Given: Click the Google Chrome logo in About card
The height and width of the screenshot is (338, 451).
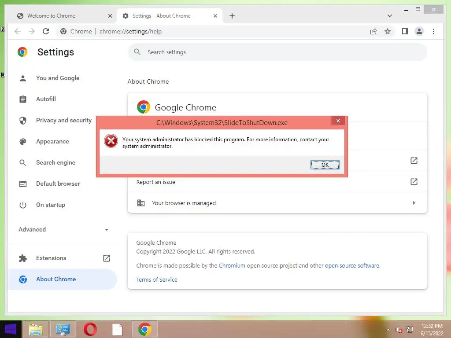Looking at the screenshot, I should (x=143, y=107).
